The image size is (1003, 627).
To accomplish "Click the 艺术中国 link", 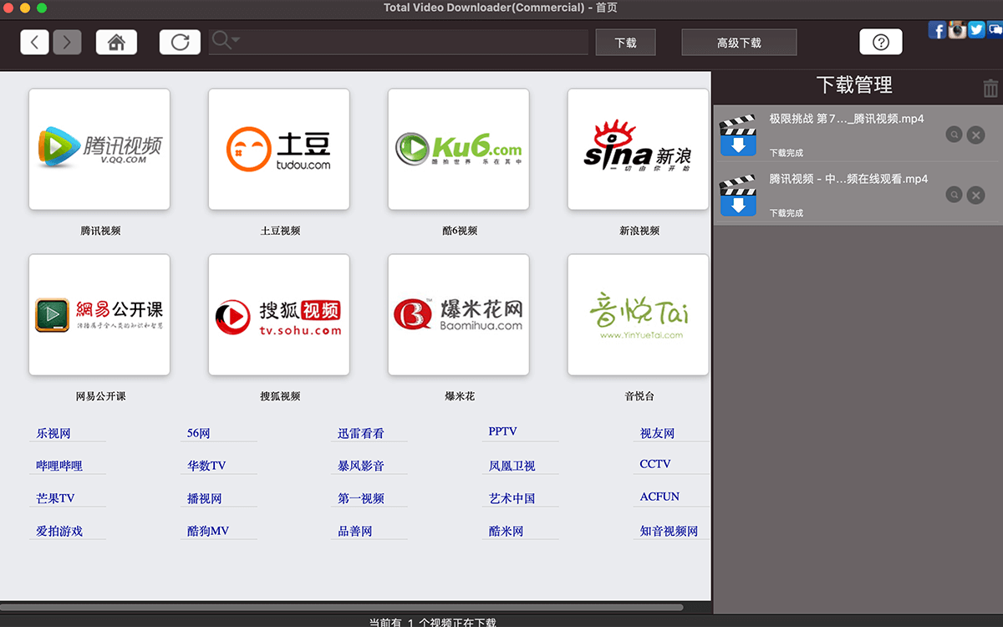I will tap(512, 498).
